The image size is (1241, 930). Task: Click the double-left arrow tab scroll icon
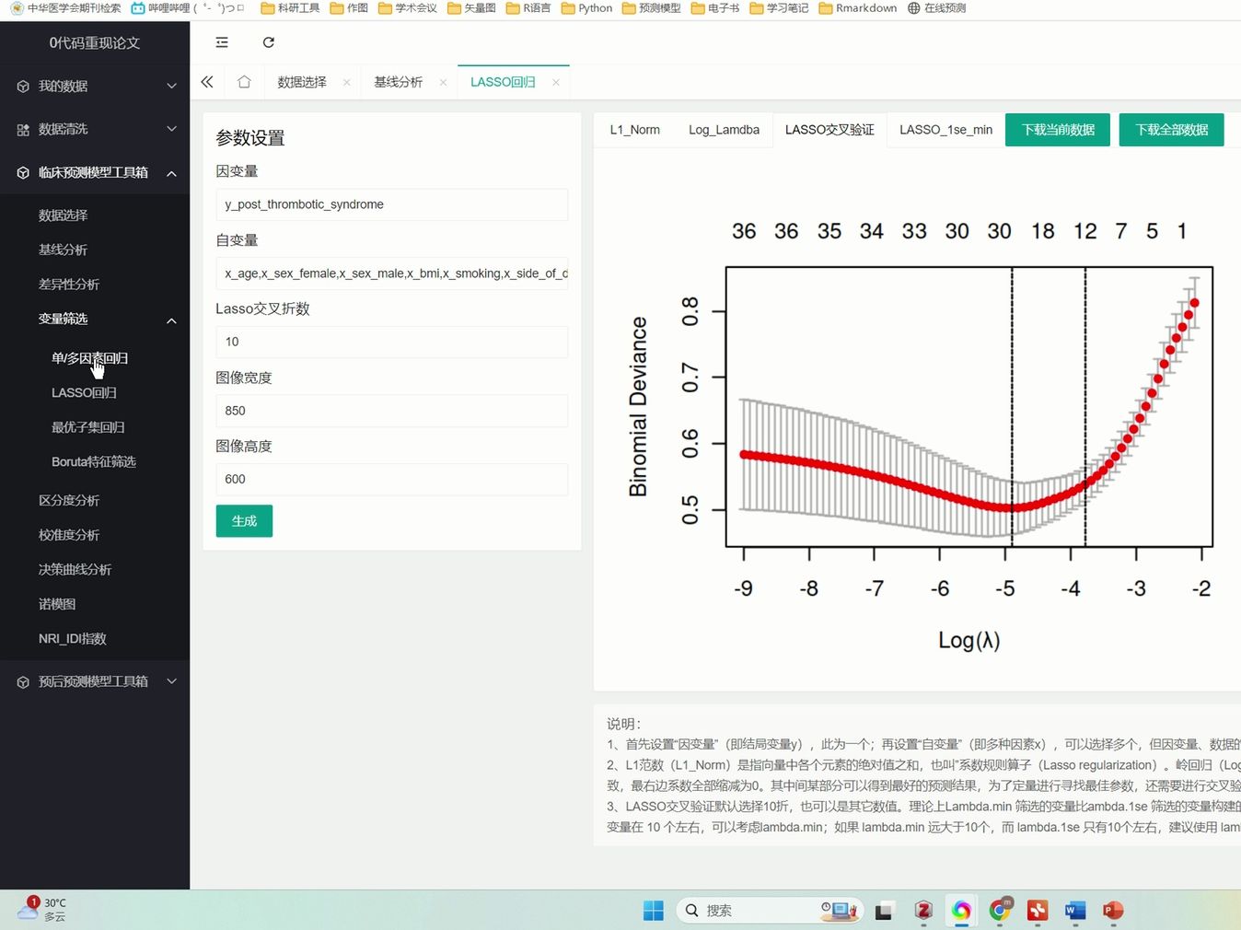(207, 82)
